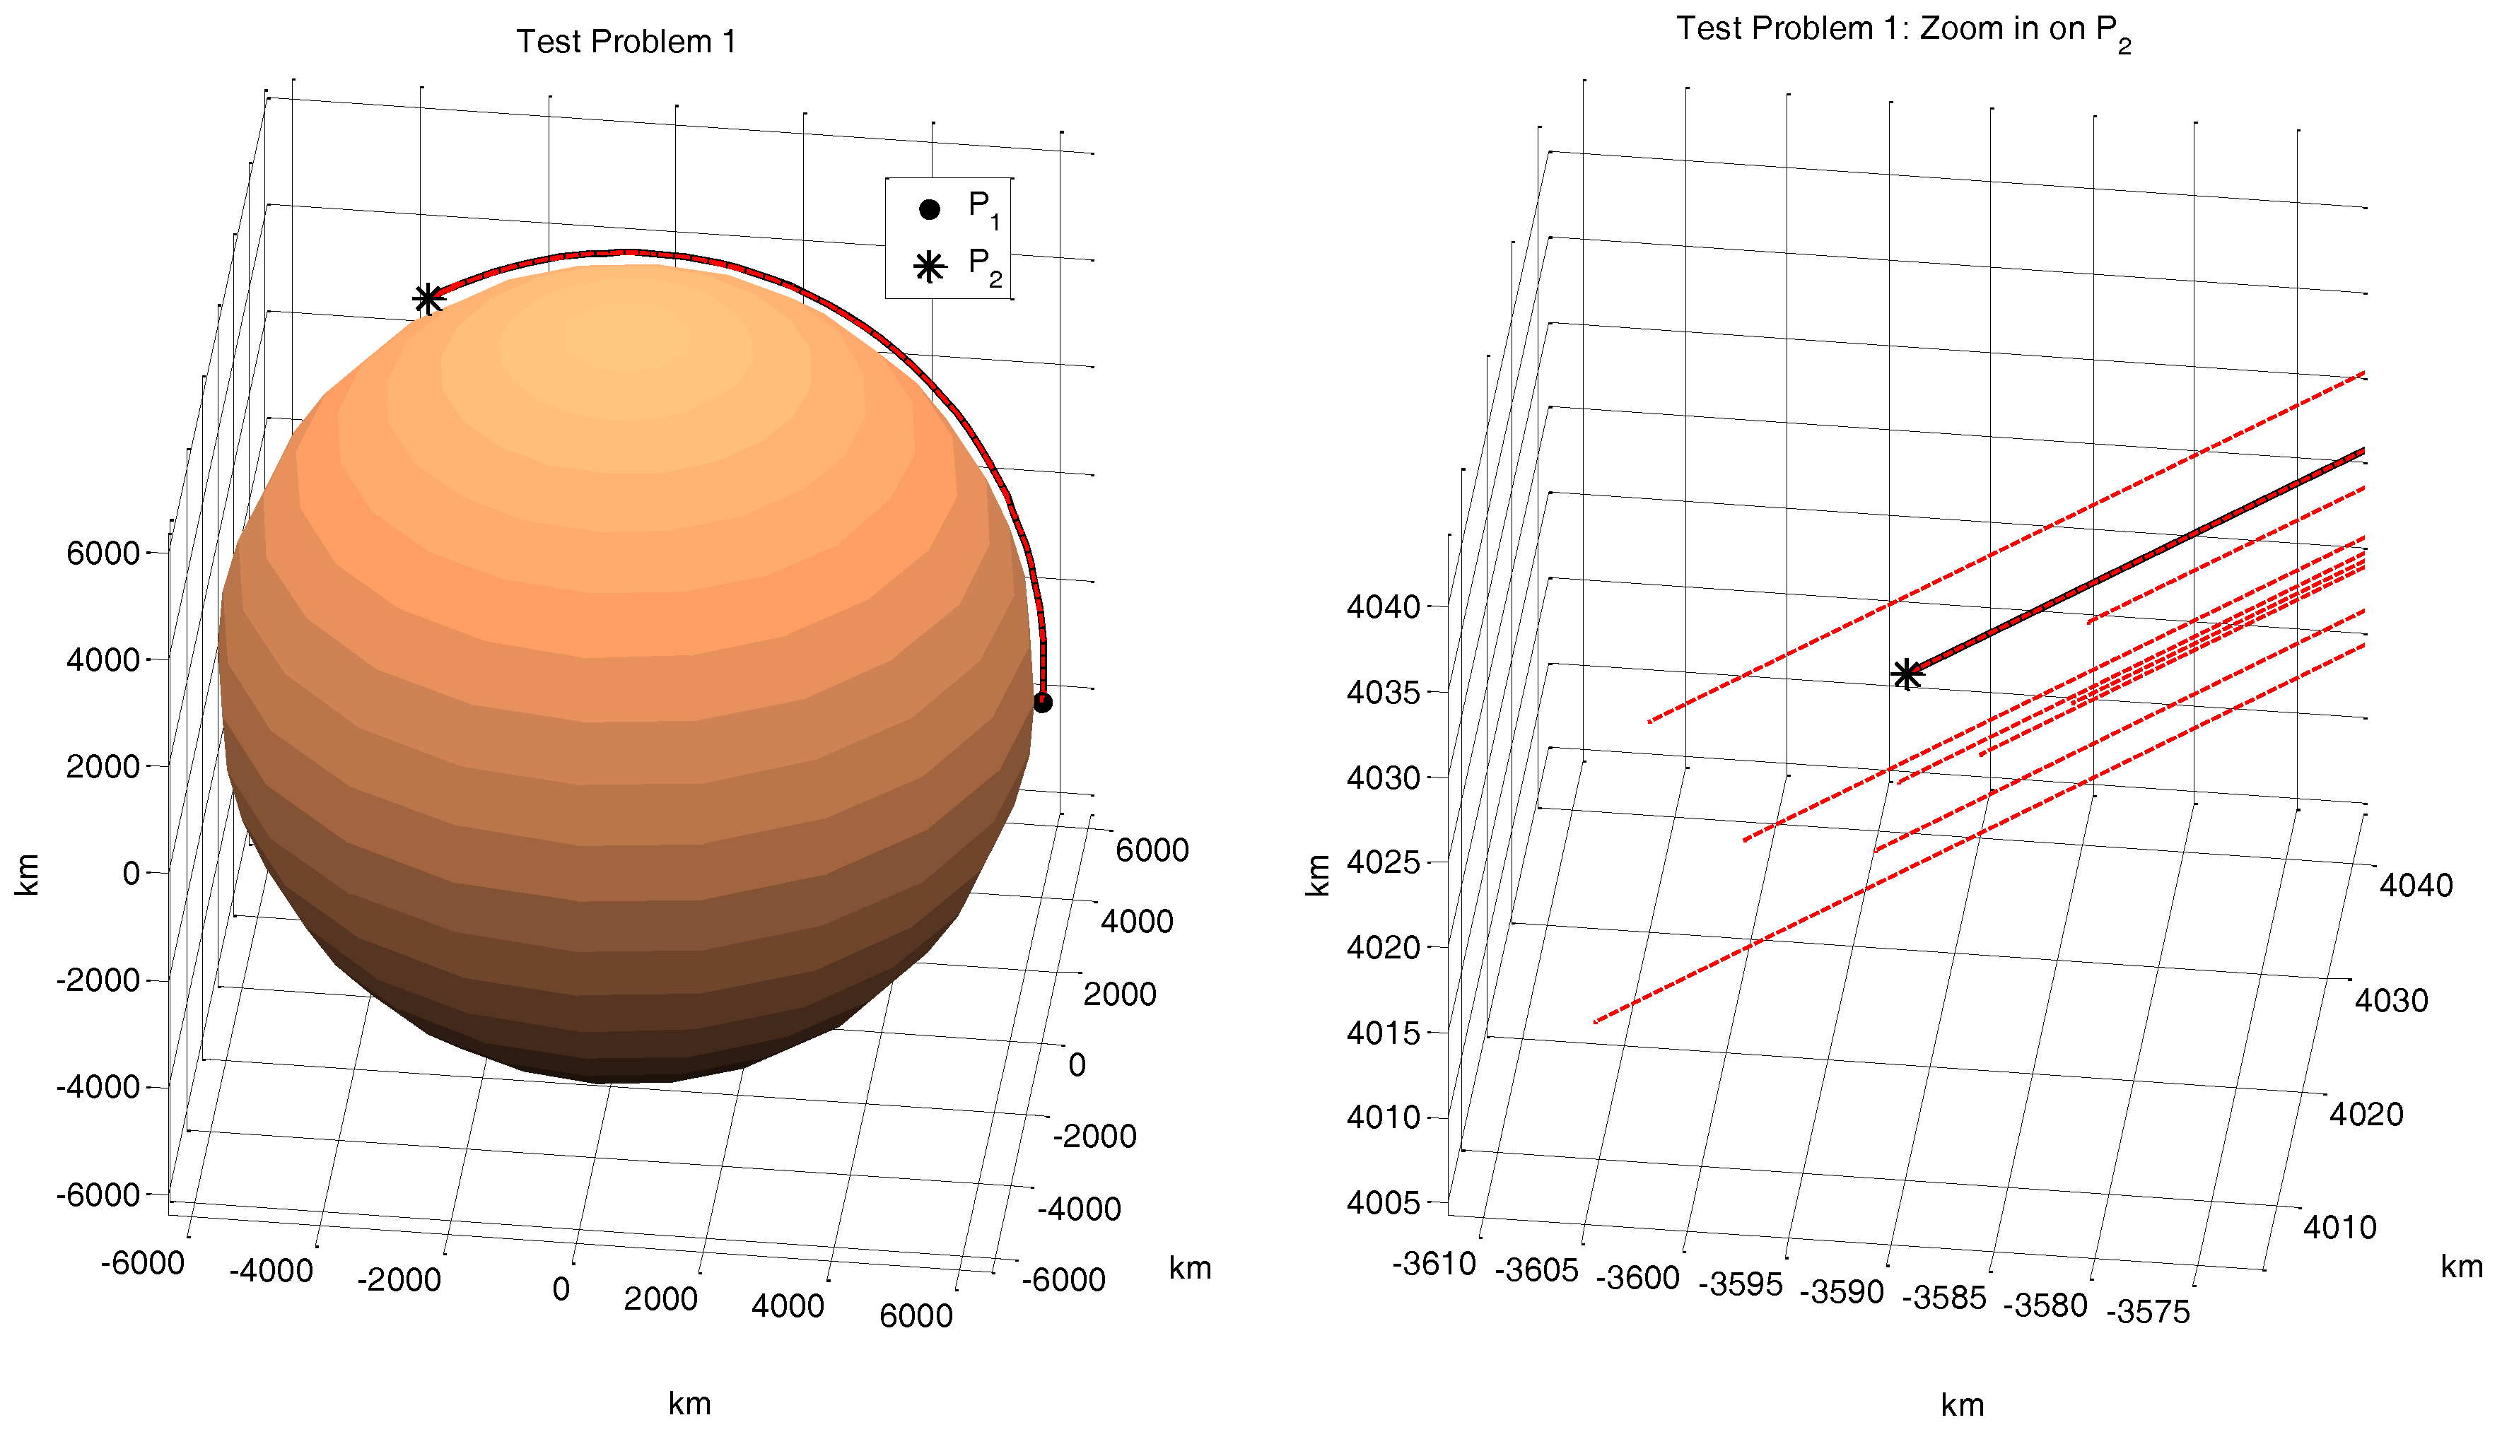Click the 4005 tick label
This screenshot has height=1432, width=2502.
(1384, 1202)
